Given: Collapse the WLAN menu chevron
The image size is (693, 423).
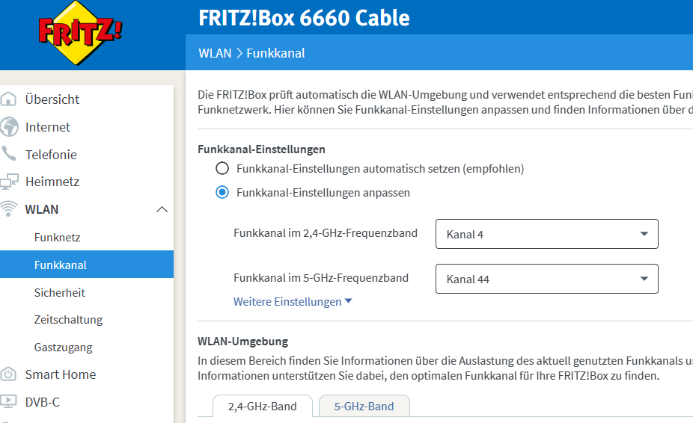Looking at the screenshot, I should click(x=162, y=209).
